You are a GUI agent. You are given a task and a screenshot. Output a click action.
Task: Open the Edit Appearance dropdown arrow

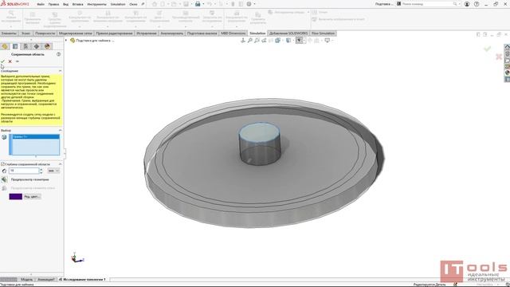coord(304,41)
